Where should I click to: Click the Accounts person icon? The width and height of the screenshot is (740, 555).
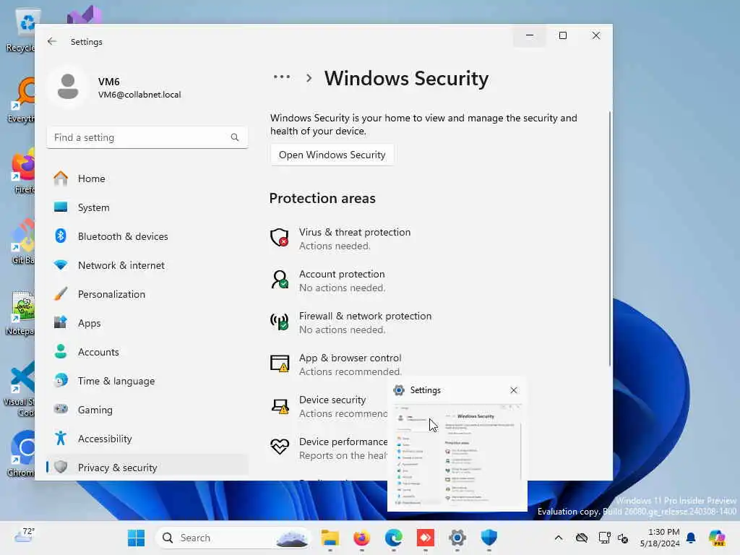(x=61, y=351)
